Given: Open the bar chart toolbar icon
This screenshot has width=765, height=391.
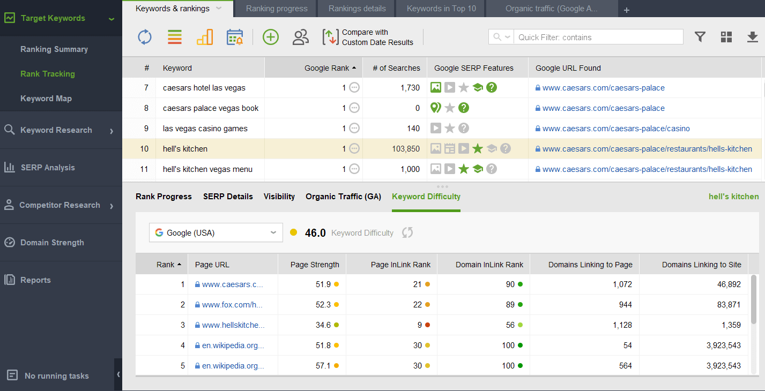Looking at the screenshot, I should coord(205,37).
